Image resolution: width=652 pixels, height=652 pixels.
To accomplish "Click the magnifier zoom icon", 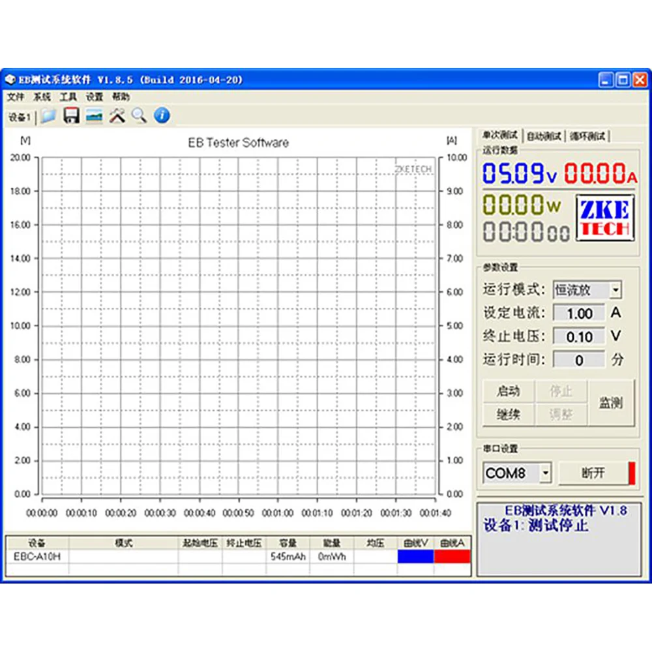I will 140,116.
